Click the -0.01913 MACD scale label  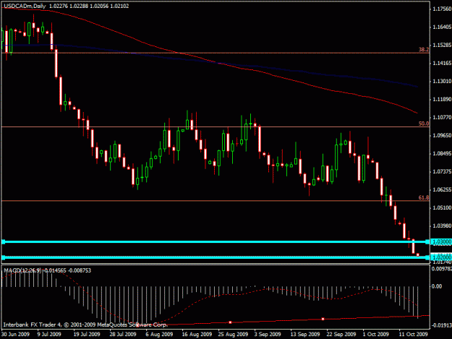pos(441,325)
